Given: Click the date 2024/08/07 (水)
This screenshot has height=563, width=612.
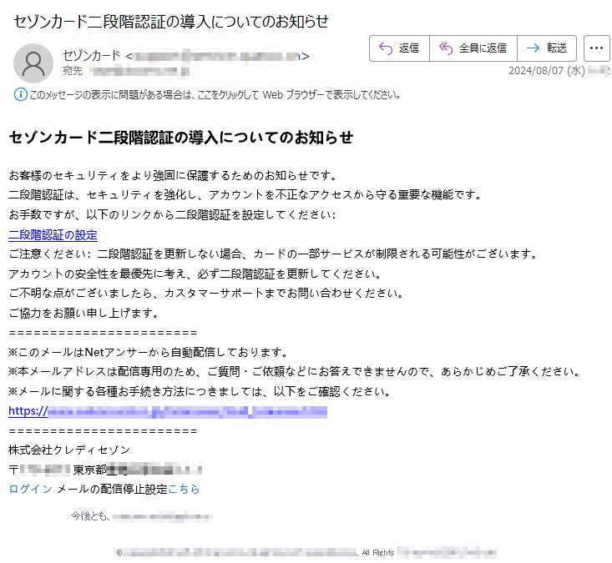Looking at the screenshot, I should pyautogui.click(x=546, y=71).
